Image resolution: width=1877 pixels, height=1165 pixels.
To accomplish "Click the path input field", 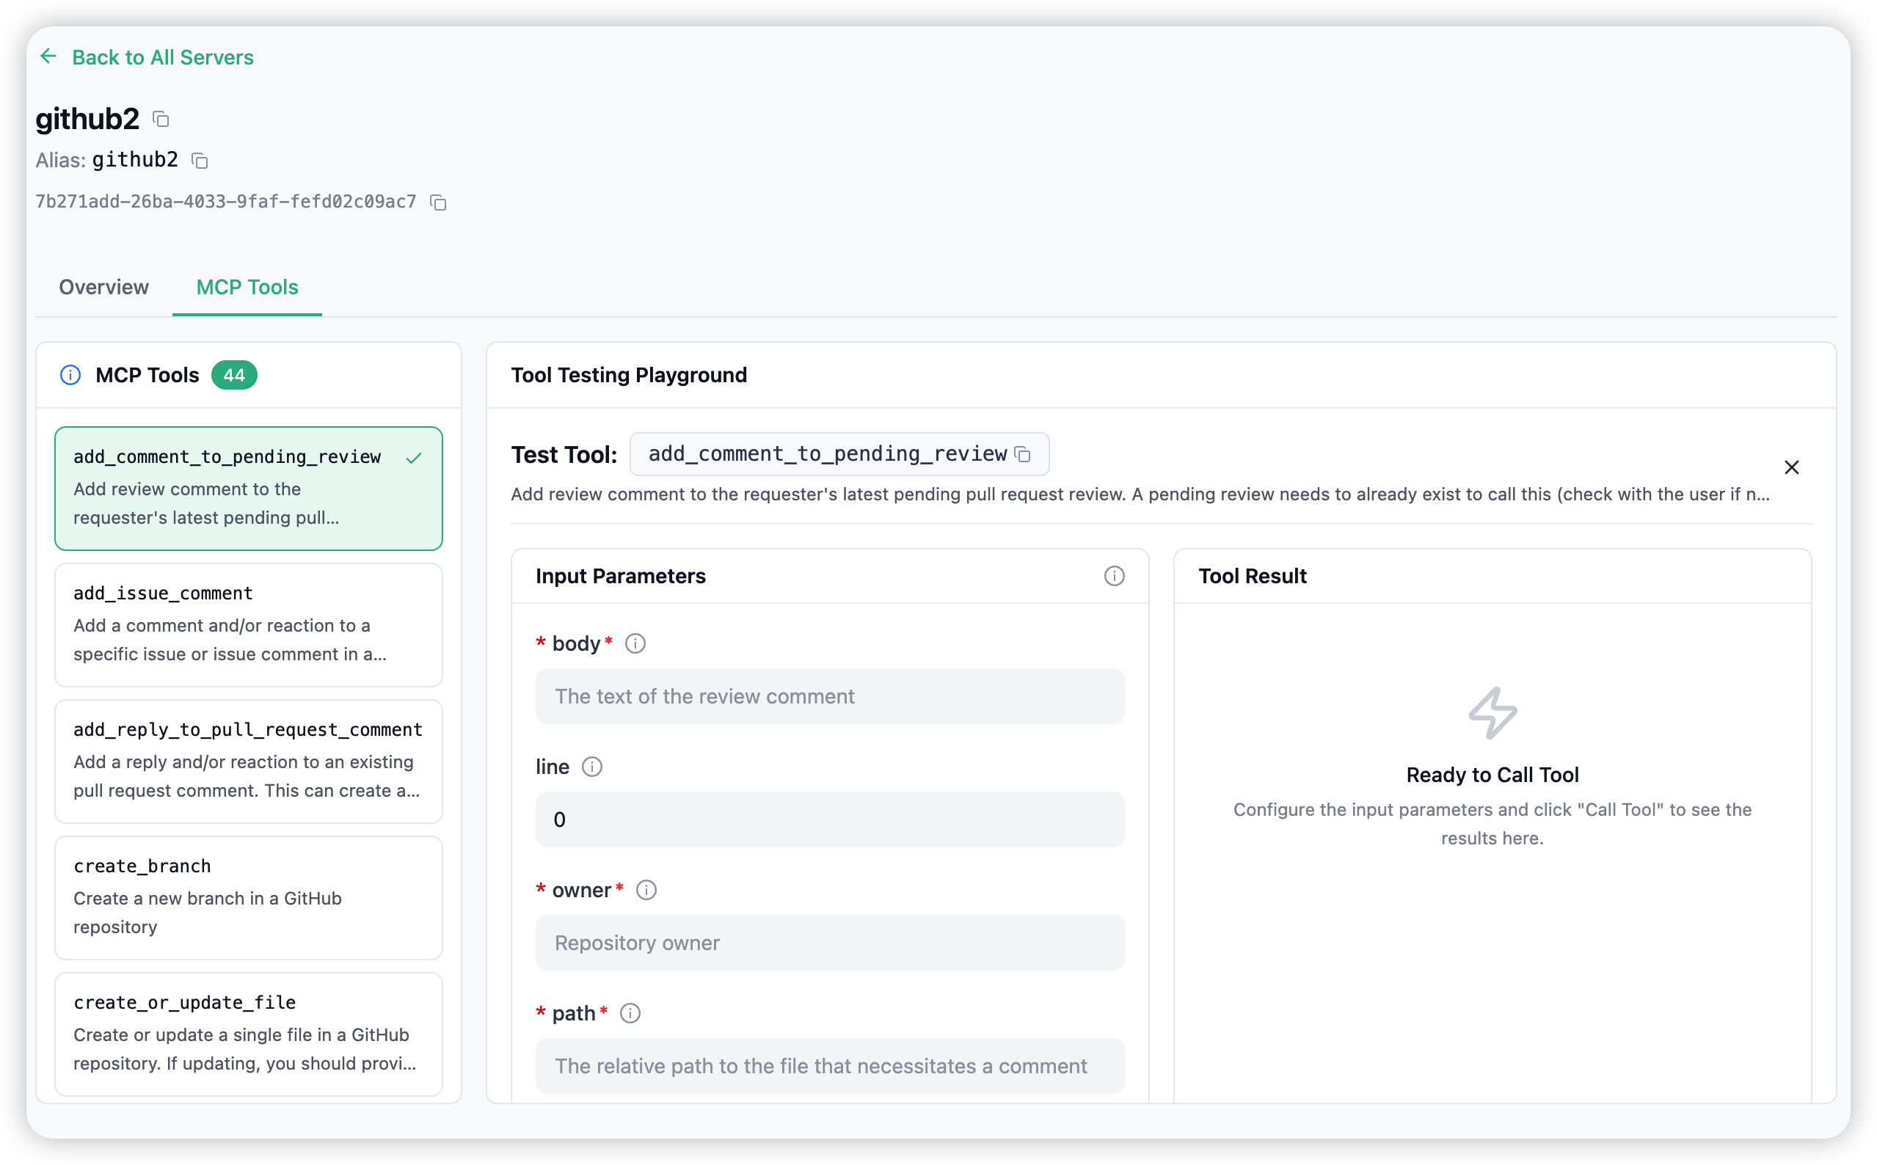I will pyautogui.click(x=830, y=1067).
